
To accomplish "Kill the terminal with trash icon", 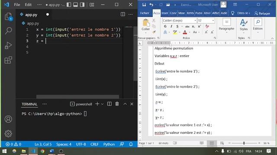I will point(117,104).
